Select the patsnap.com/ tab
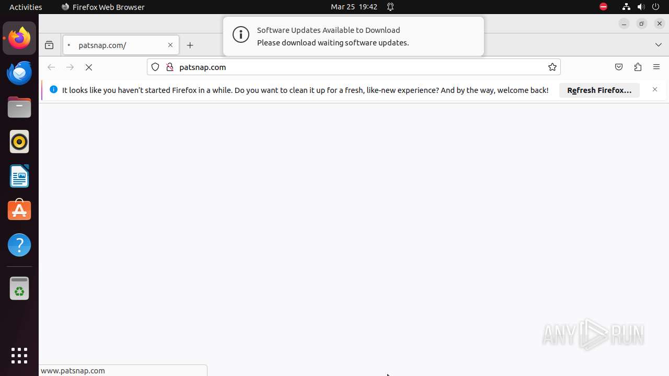Screen dimensions: 669x376 121,45
